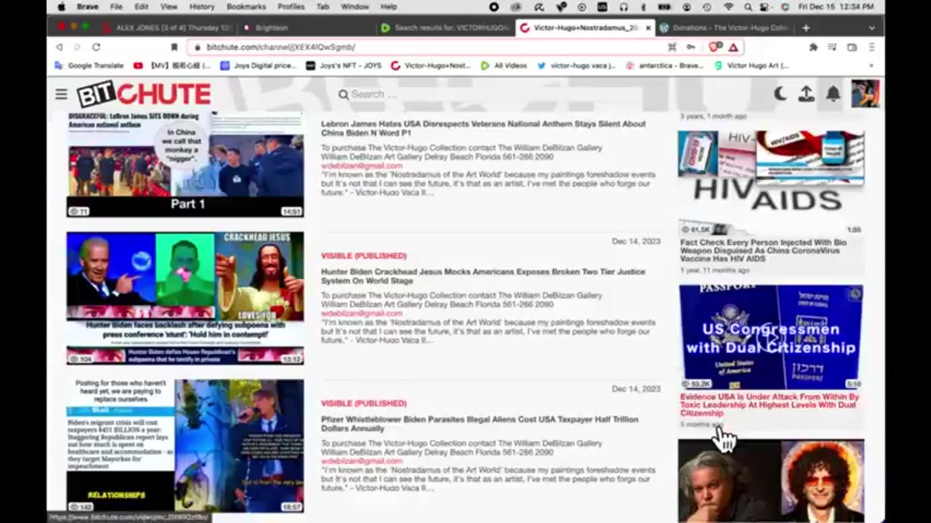Image resolution: width=931 pixels, height=523 pixels.
Task: Open the HIV AIDS sidebar video thumbnail
Action: coord(771,183)
